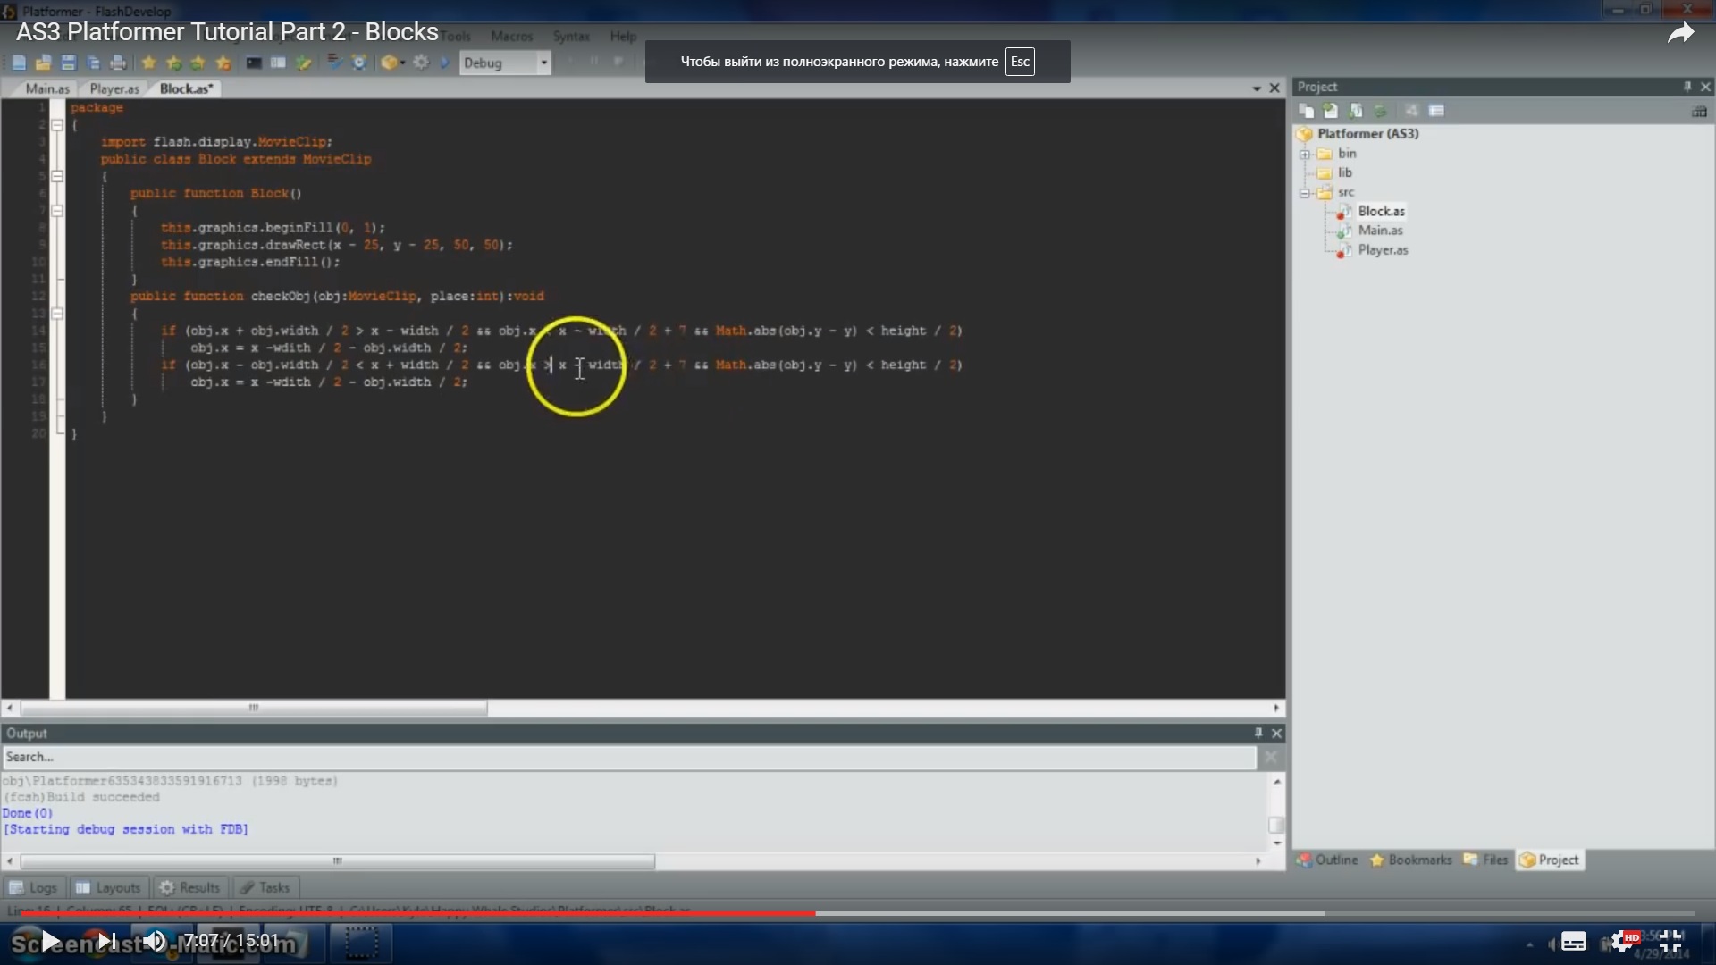1716x965 pixels.
Task: Mute the video using speaker icon
Action: [x=155, y=941]
